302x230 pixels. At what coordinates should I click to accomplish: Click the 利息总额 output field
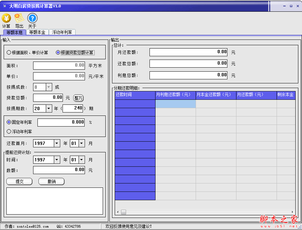pyautogui.click(x=188, y=75)
